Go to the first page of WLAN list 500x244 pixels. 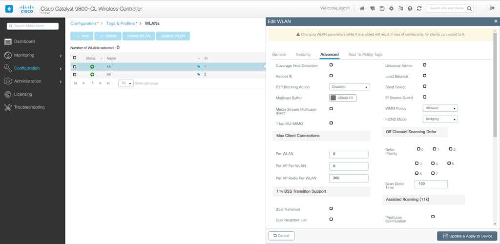tap(76, 83)
